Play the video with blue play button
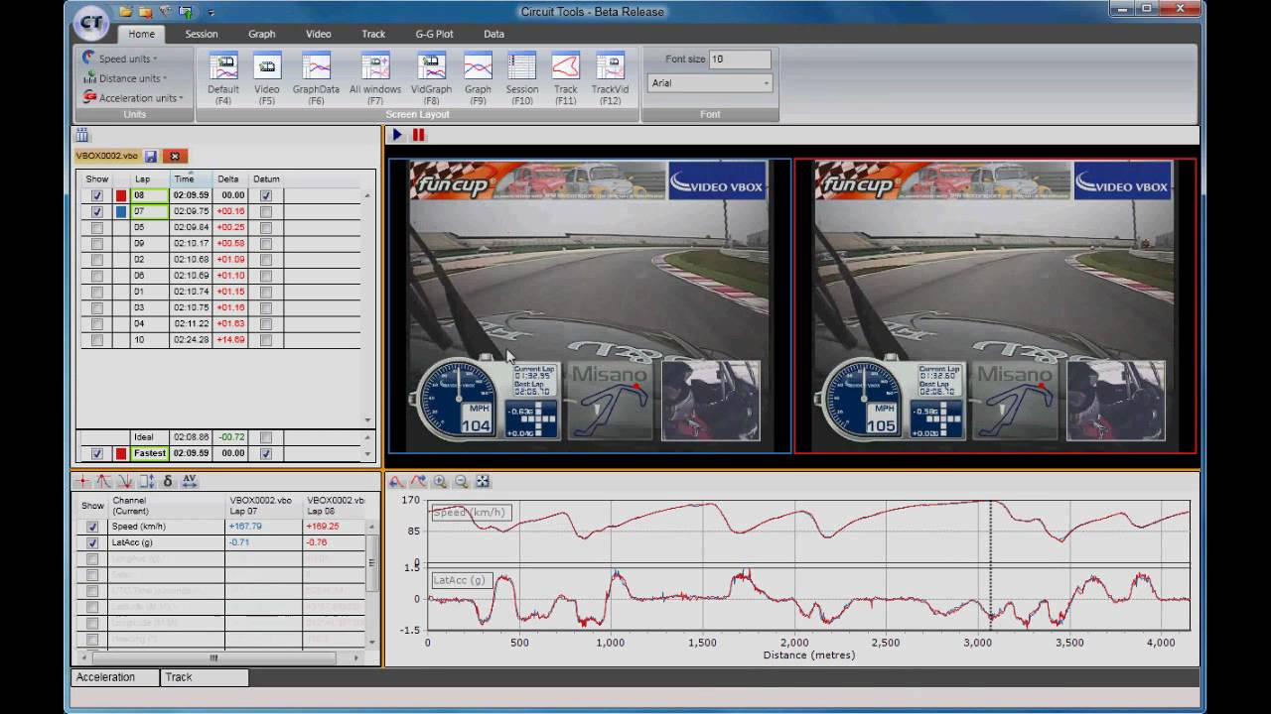The image size is (1271, 714). tap(398, 135)
